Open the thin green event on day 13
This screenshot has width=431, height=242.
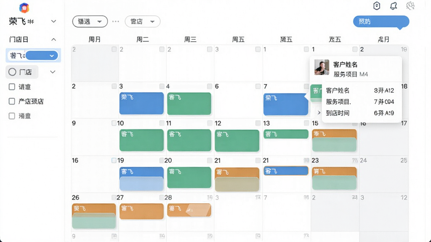pyautogui.click(x=286, y=134)
